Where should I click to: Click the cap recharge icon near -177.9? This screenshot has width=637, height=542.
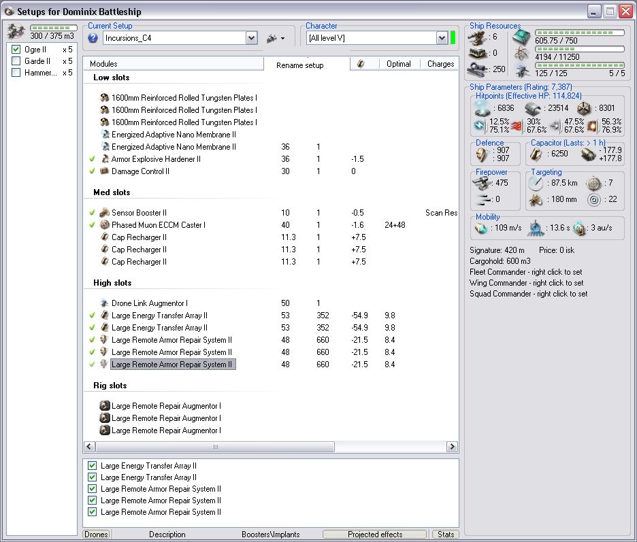point(588,154)
